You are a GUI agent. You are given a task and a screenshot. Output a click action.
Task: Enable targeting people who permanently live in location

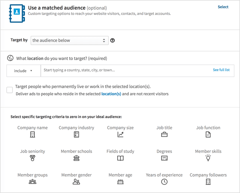click(x=10, y=90)
